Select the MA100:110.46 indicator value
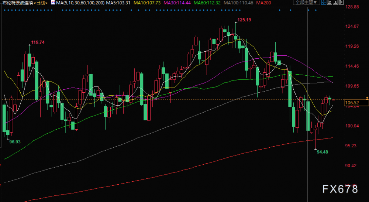Screen dimensions: 369x202 pyautogui.click(x=238, y=3)
